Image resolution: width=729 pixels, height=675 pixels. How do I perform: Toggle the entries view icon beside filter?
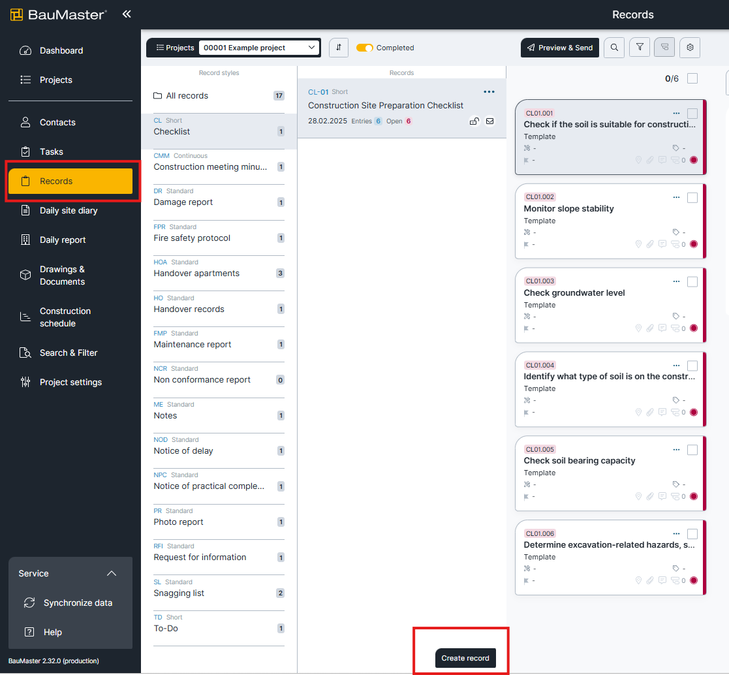pos(664,48)
